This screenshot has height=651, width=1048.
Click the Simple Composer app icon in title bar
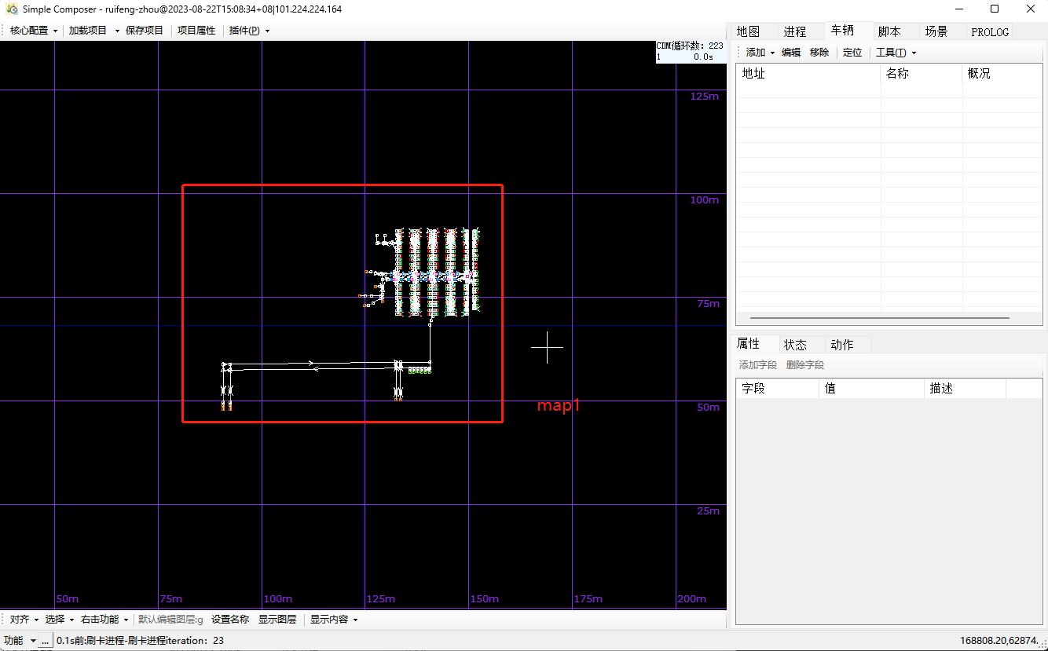12,9
